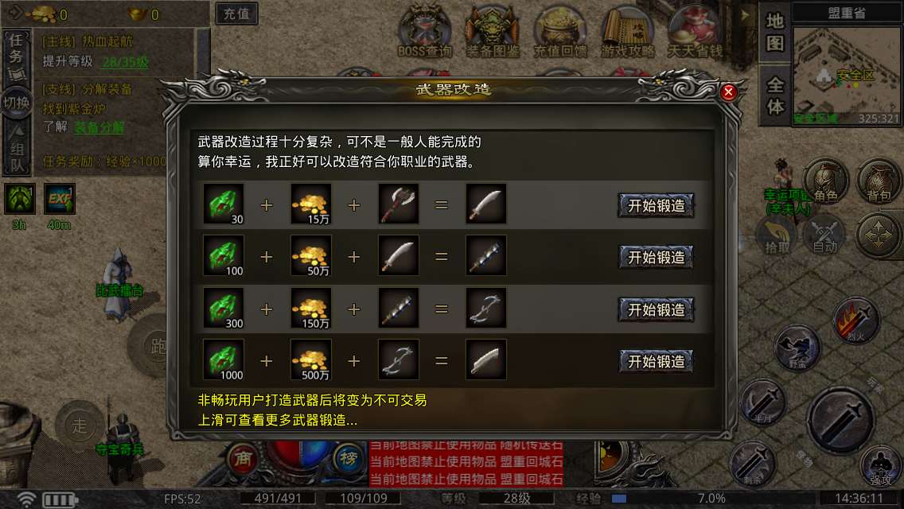Switch to the 任务 quest tab
904x509 pixels.
(16, 56)
